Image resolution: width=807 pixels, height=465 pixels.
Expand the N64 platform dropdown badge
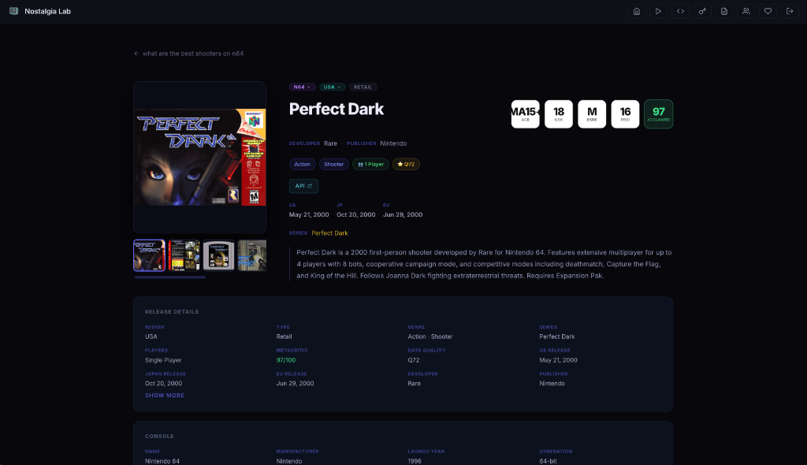click(x=302, y=87)
